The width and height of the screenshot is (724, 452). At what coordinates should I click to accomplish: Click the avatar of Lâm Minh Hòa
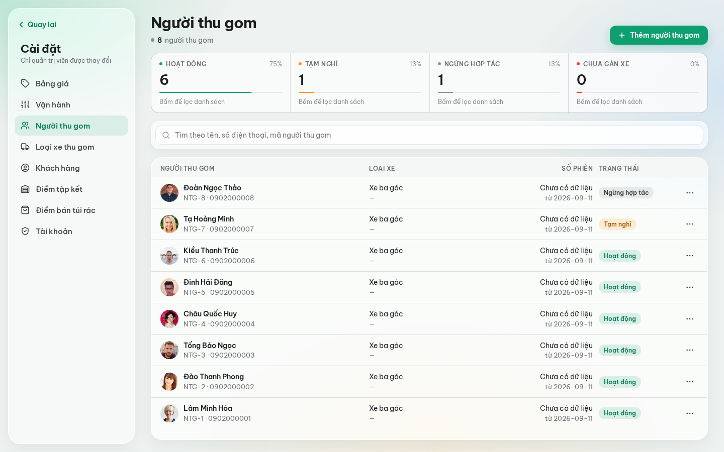tap(169, 413)
